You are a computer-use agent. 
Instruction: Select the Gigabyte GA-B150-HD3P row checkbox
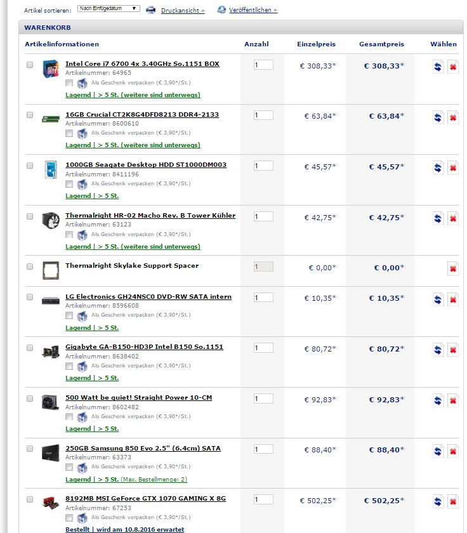point(30,348)
